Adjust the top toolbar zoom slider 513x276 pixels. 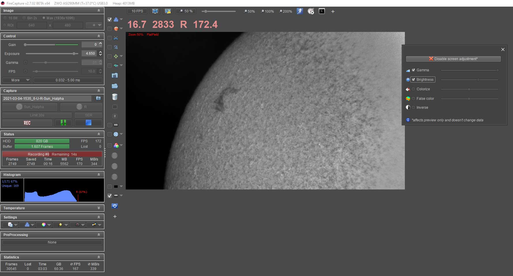click(x=219, y=11)
